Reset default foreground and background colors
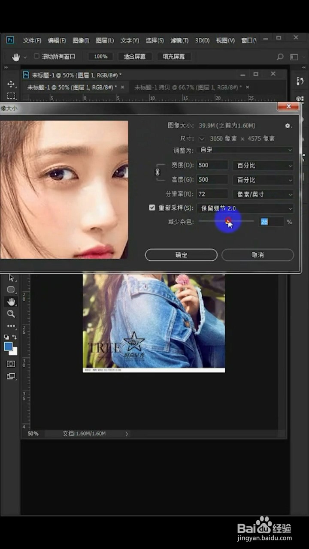The width and height of the screenshot is (309, 549). tap(6, 337)
